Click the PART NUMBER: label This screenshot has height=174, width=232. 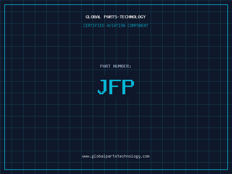(x=116, y=66)
